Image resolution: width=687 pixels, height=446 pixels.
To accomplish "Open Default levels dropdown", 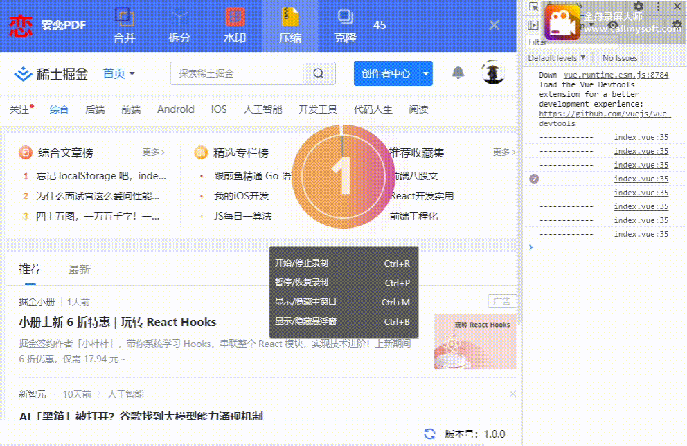I will [x=556, y=58].
